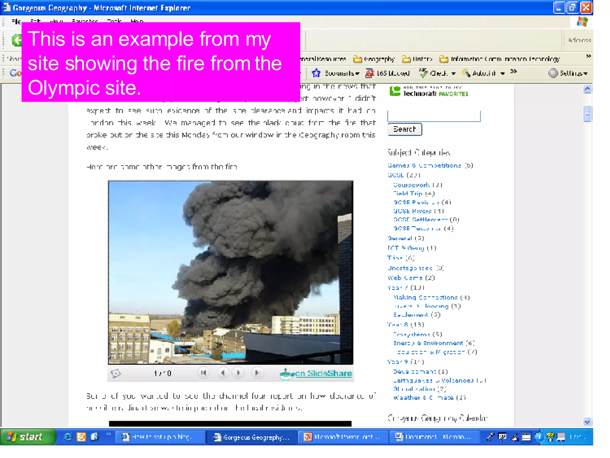Click the Windows flag logo throbber
The image size is (610, 458).
tap(582, 22)
